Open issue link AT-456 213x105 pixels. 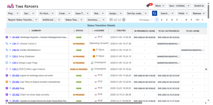16,37
